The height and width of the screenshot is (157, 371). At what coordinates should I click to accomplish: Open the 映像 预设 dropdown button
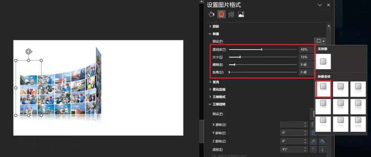321,41
